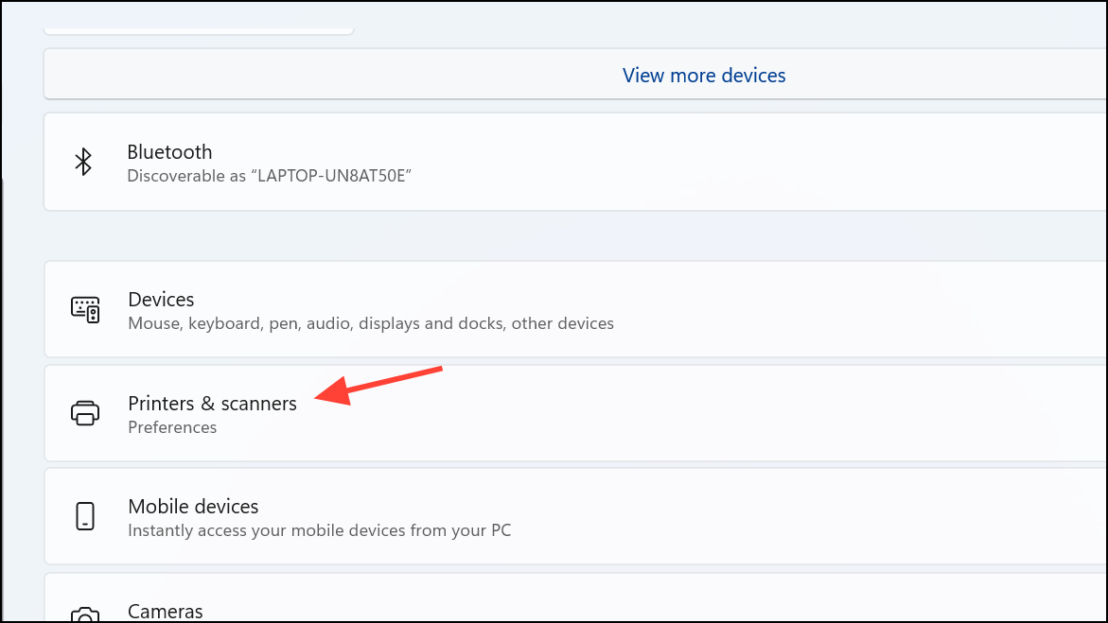1108x623 pixels.
Task: Click the Preferences subtitle under Printers
Action: 172,427
